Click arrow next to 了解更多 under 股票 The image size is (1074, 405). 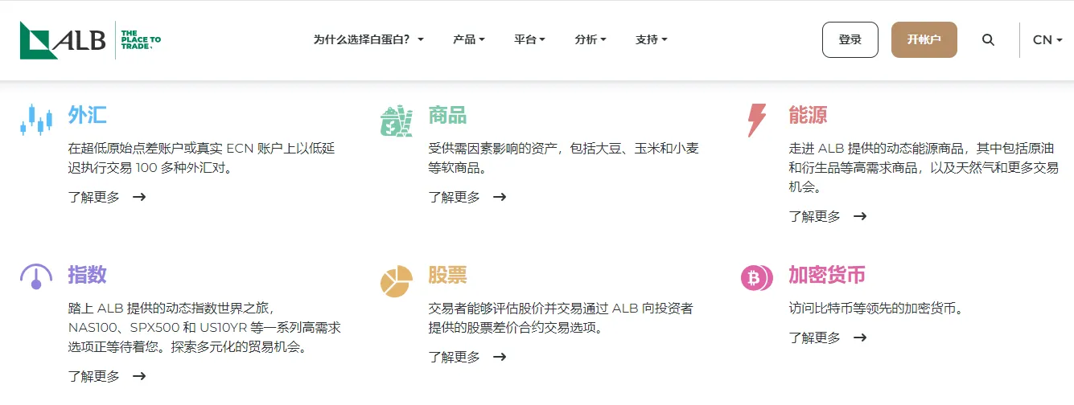(x=500, y=357)
